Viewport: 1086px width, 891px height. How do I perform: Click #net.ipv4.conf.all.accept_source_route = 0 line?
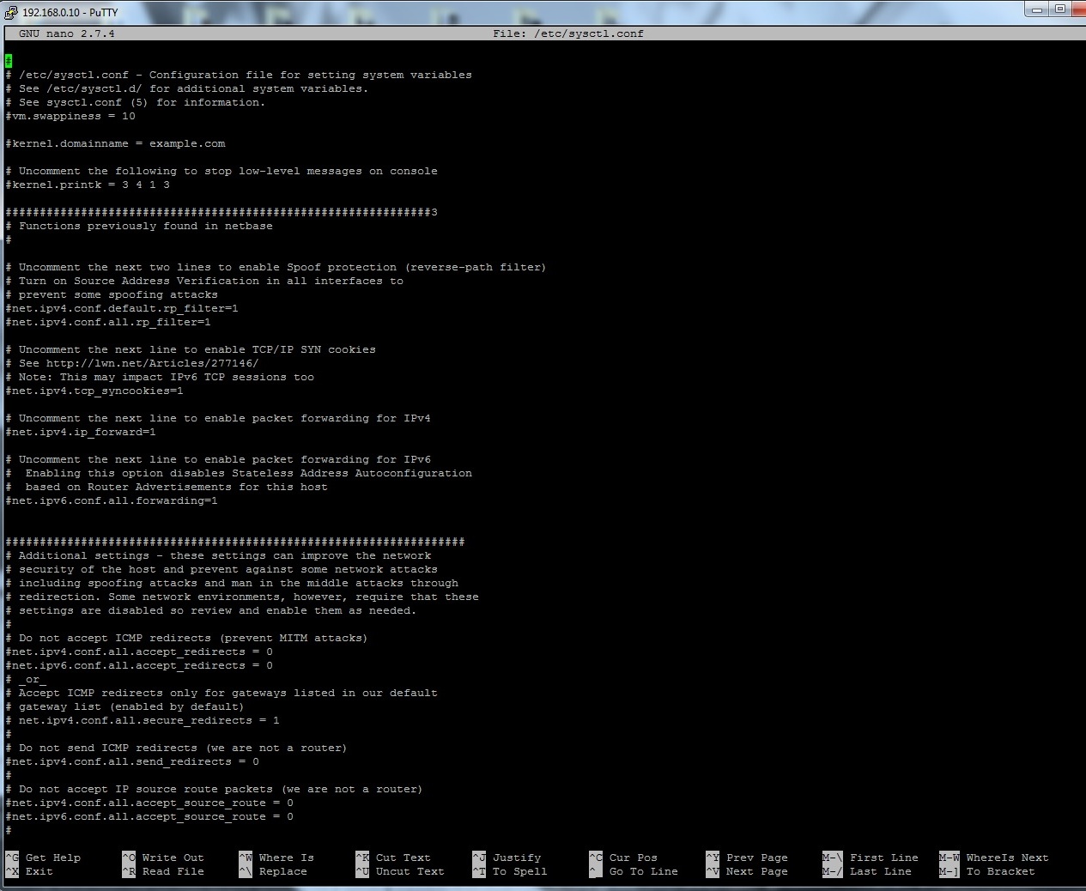(x=149, y=803)
